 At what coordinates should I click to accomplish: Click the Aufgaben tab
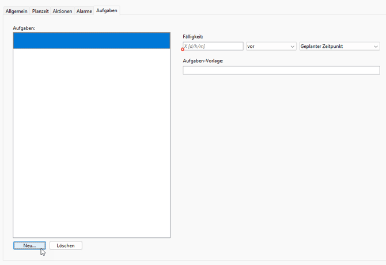click(107, 10)
